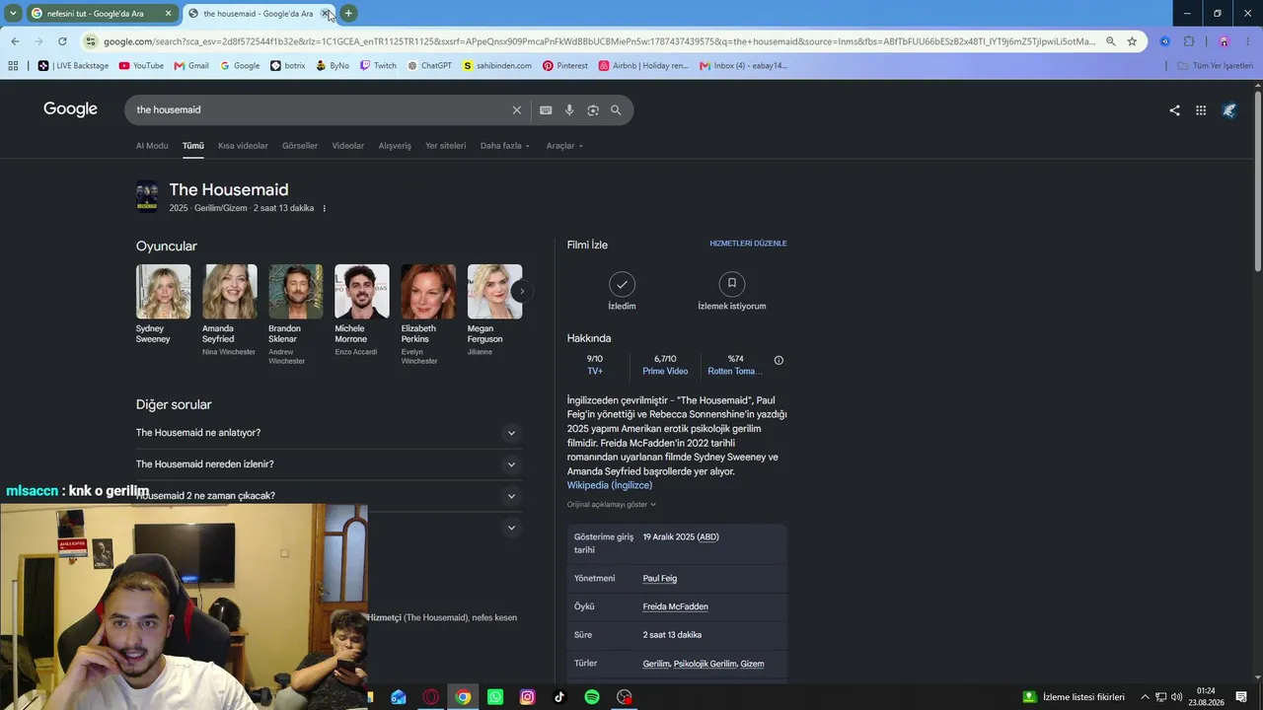Open the Chrome extensions puzzle menu

click(1189, 41)
